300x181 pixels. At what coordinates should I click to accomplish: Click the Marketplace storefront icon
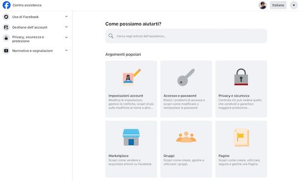click(131, 137)
